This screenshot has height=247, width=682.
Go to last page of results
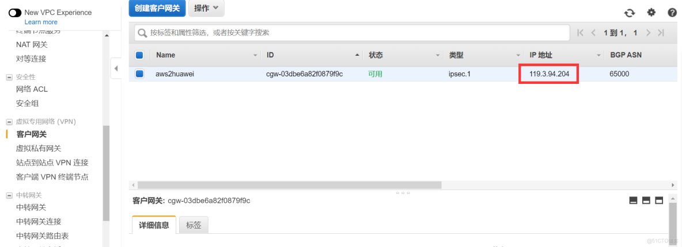pos(661,33)
